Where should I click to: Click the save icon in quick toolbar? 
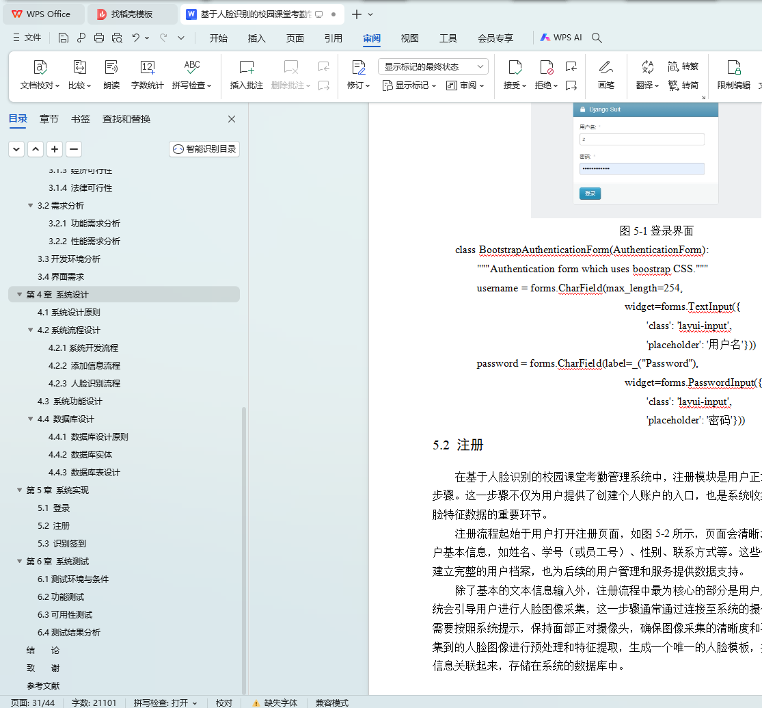[x=63, y=38]
